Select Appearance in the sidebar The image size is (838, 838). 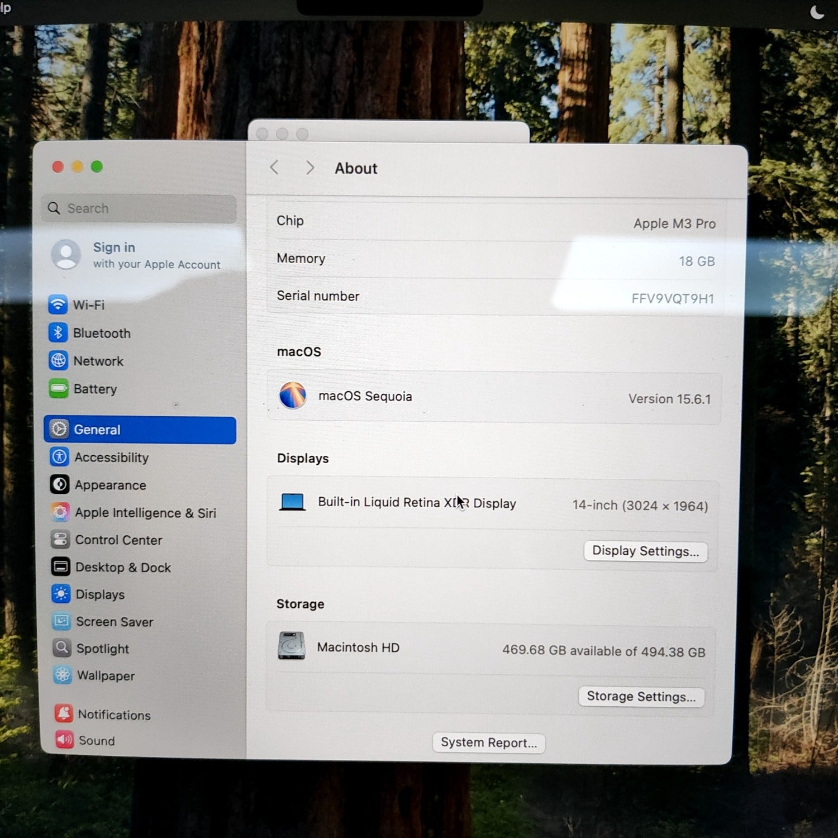110,485
